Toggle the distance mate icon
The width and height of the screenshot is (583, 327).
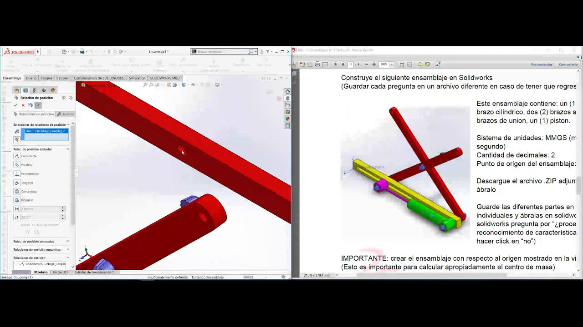(x=17, y=209)
